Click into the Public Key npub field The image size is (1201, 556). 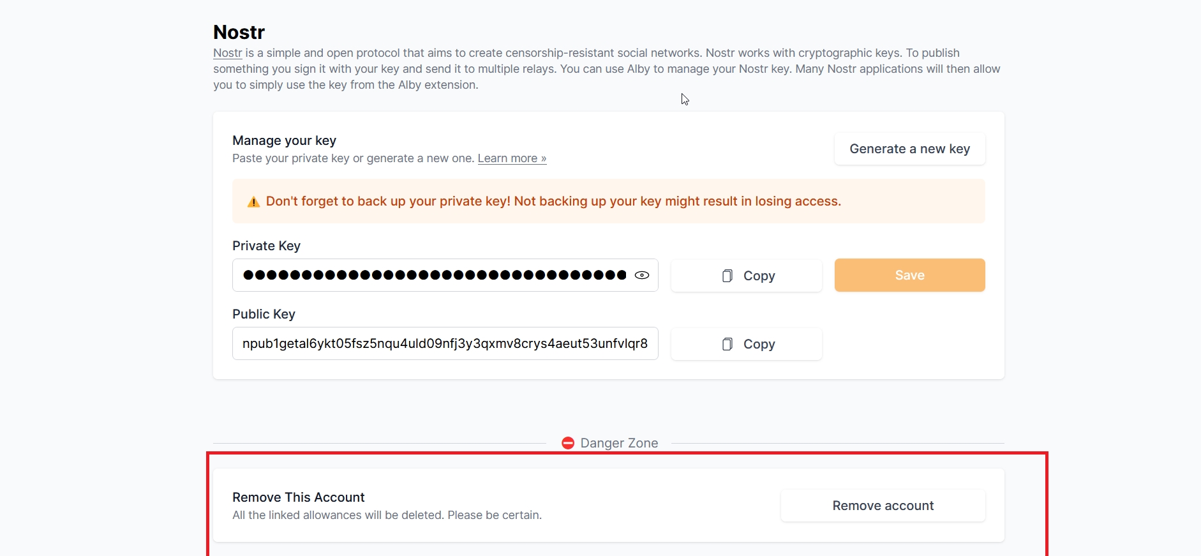point(445,343)
